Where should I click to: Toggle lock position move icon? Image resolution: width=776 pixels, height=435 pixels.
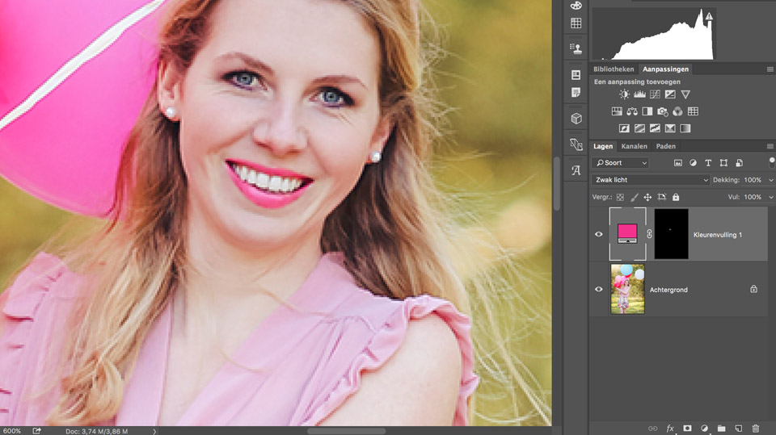pos(647,197)
